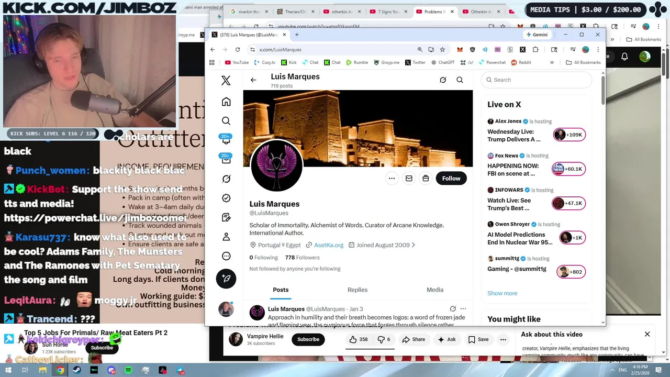Open All Bookmarks folder in front window
This screenshot has height=377, width=670.
583,62
